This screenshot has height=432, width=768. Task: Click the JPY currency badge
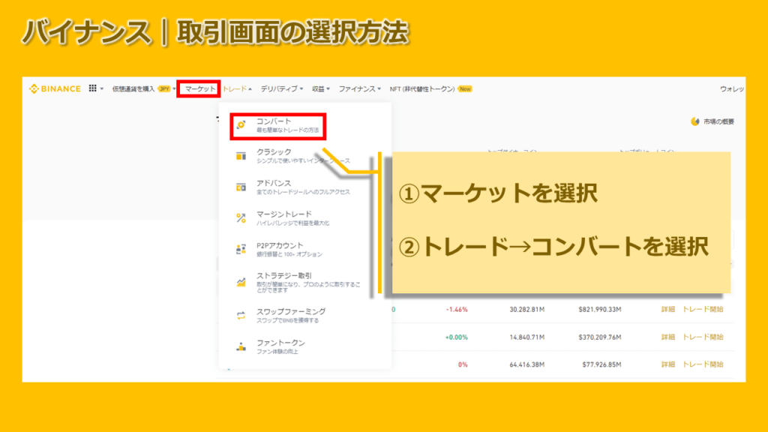(164, 88)
